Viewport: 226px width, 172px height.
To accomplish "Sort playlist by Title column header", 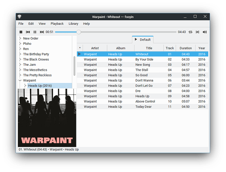I will point(149,48).
